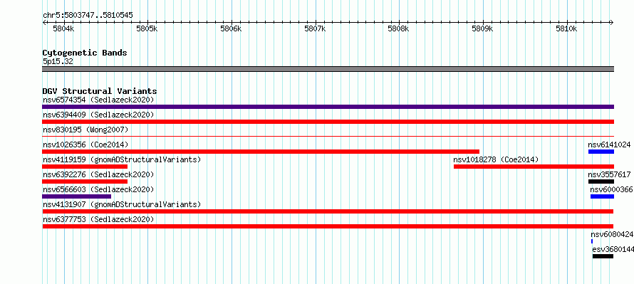Viewport: 634px width, 284px height.
Task: Click the 5808k ruler tick label
Action: tap(398, 29)
